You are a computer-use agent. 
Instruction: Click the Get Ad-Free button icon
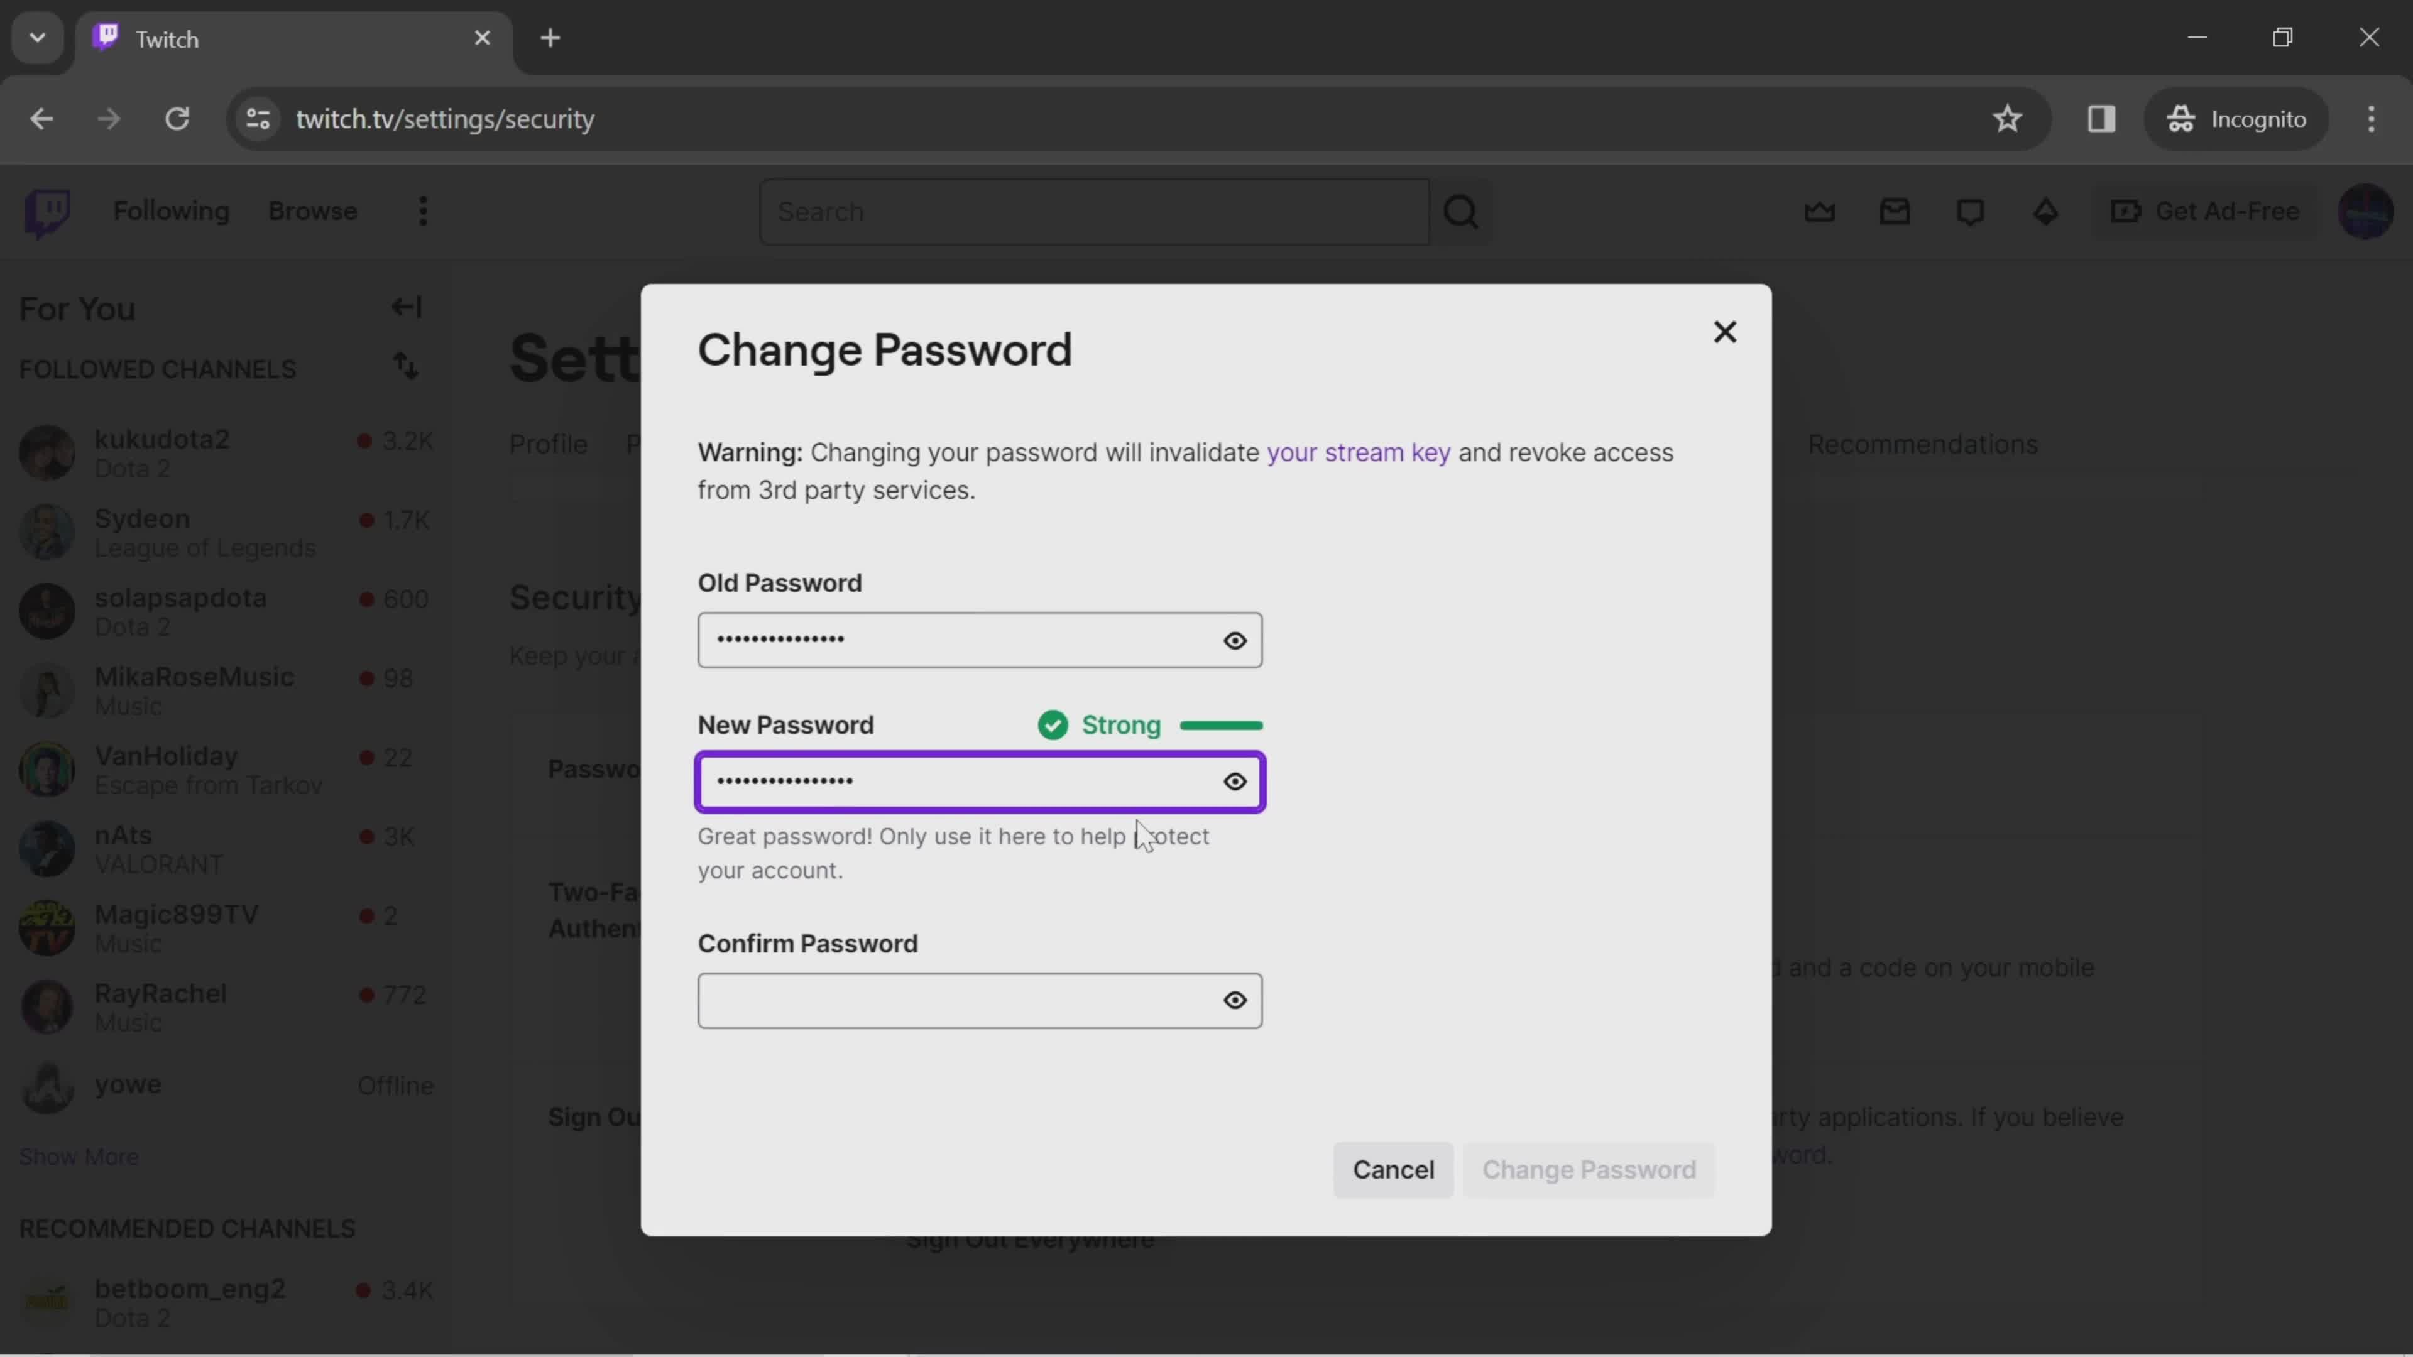(x=2126, y=210)
